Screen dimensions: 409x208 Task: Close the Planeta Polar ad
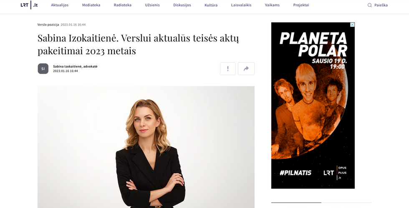coord(352,25)
